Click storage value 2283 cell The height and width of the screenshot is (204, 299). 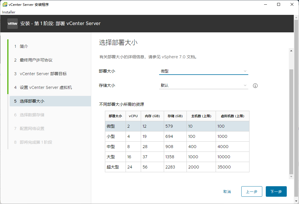point(175,167)
